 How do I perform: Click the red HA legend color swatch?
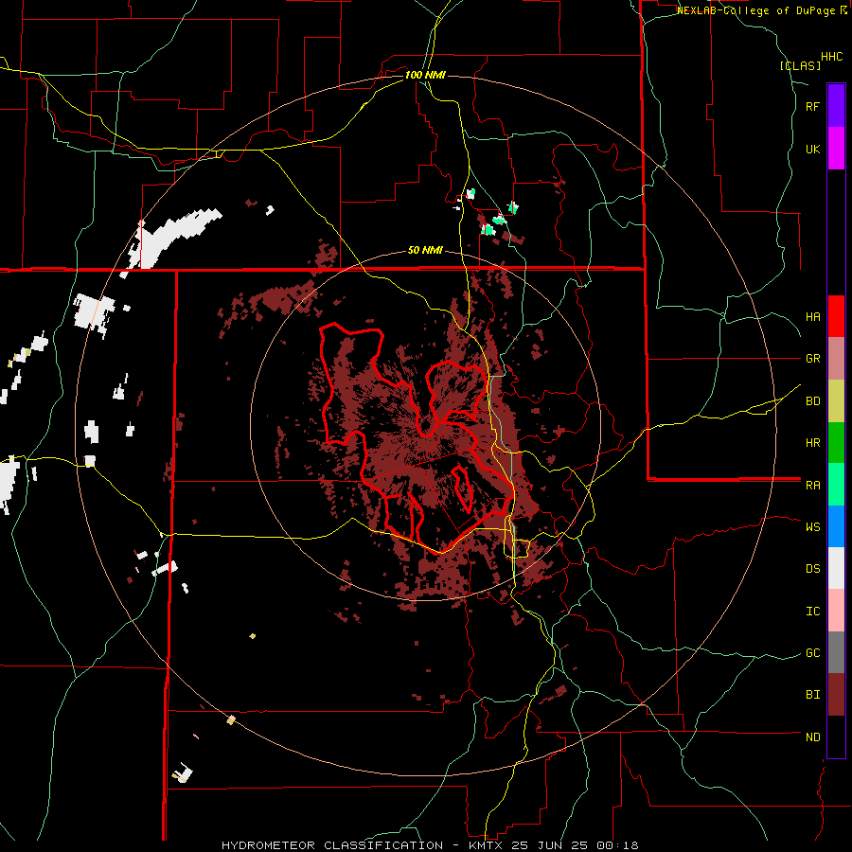[836, 316]
